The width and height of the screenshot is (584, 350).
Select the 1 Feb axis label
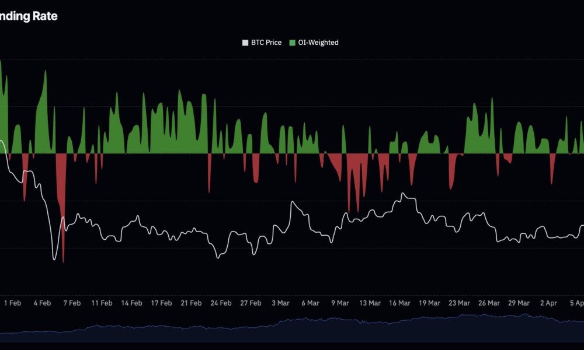point(13,303)
